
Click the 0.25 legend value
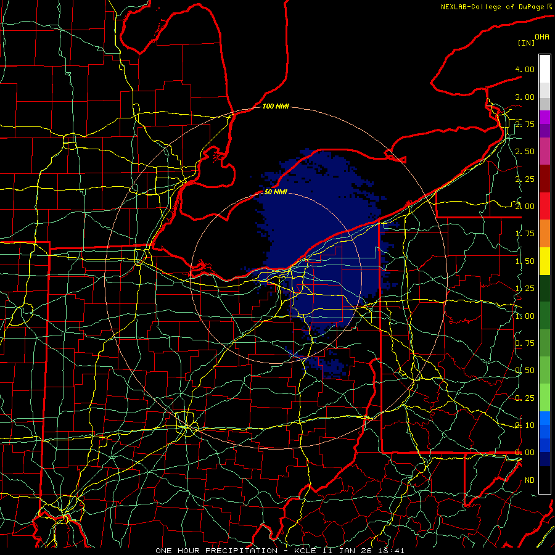click(x=525, y=398)
